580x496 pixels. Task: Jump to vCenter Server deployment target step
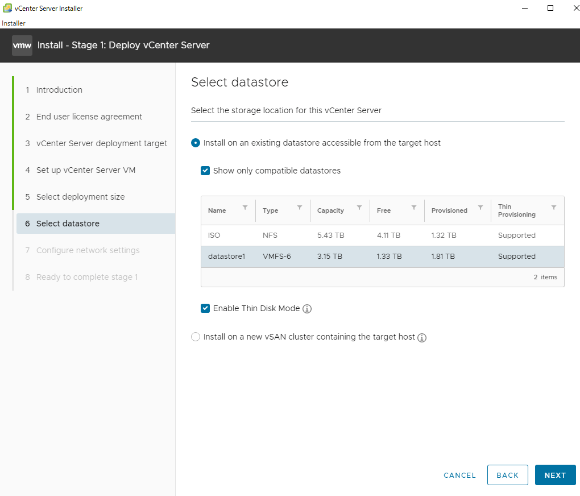click(x=101, y=143)
